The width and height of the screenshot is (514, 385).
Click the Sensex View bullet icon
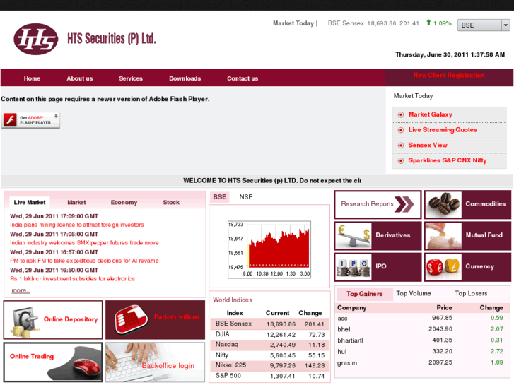click(401, 146)
